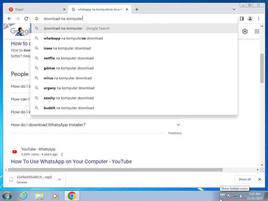Viewport: 268px width, 201px height.
Task: Open options arrow for canceled xapk download
Action: click(x=59, y=180)
